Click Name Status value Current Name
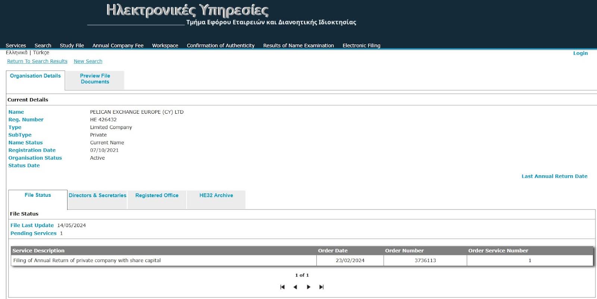Image resolution: width=597 pixels, height=299 pixels. (x=107, y=142)
